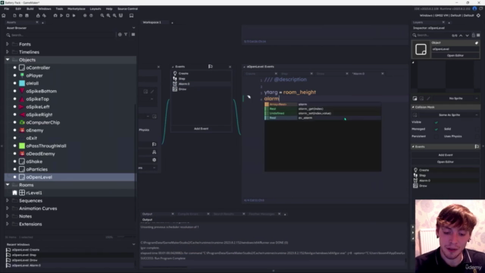Open the Same As Sprite collision mask dropdown

click(449, 115)
